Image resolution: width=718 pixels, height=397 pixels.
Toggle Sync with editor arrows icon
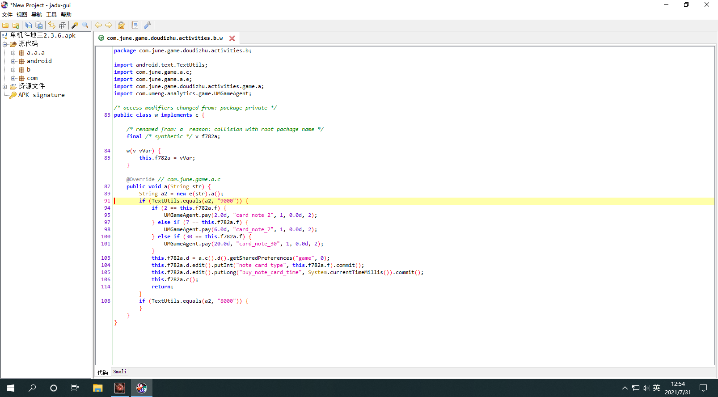tap(52, 25)
